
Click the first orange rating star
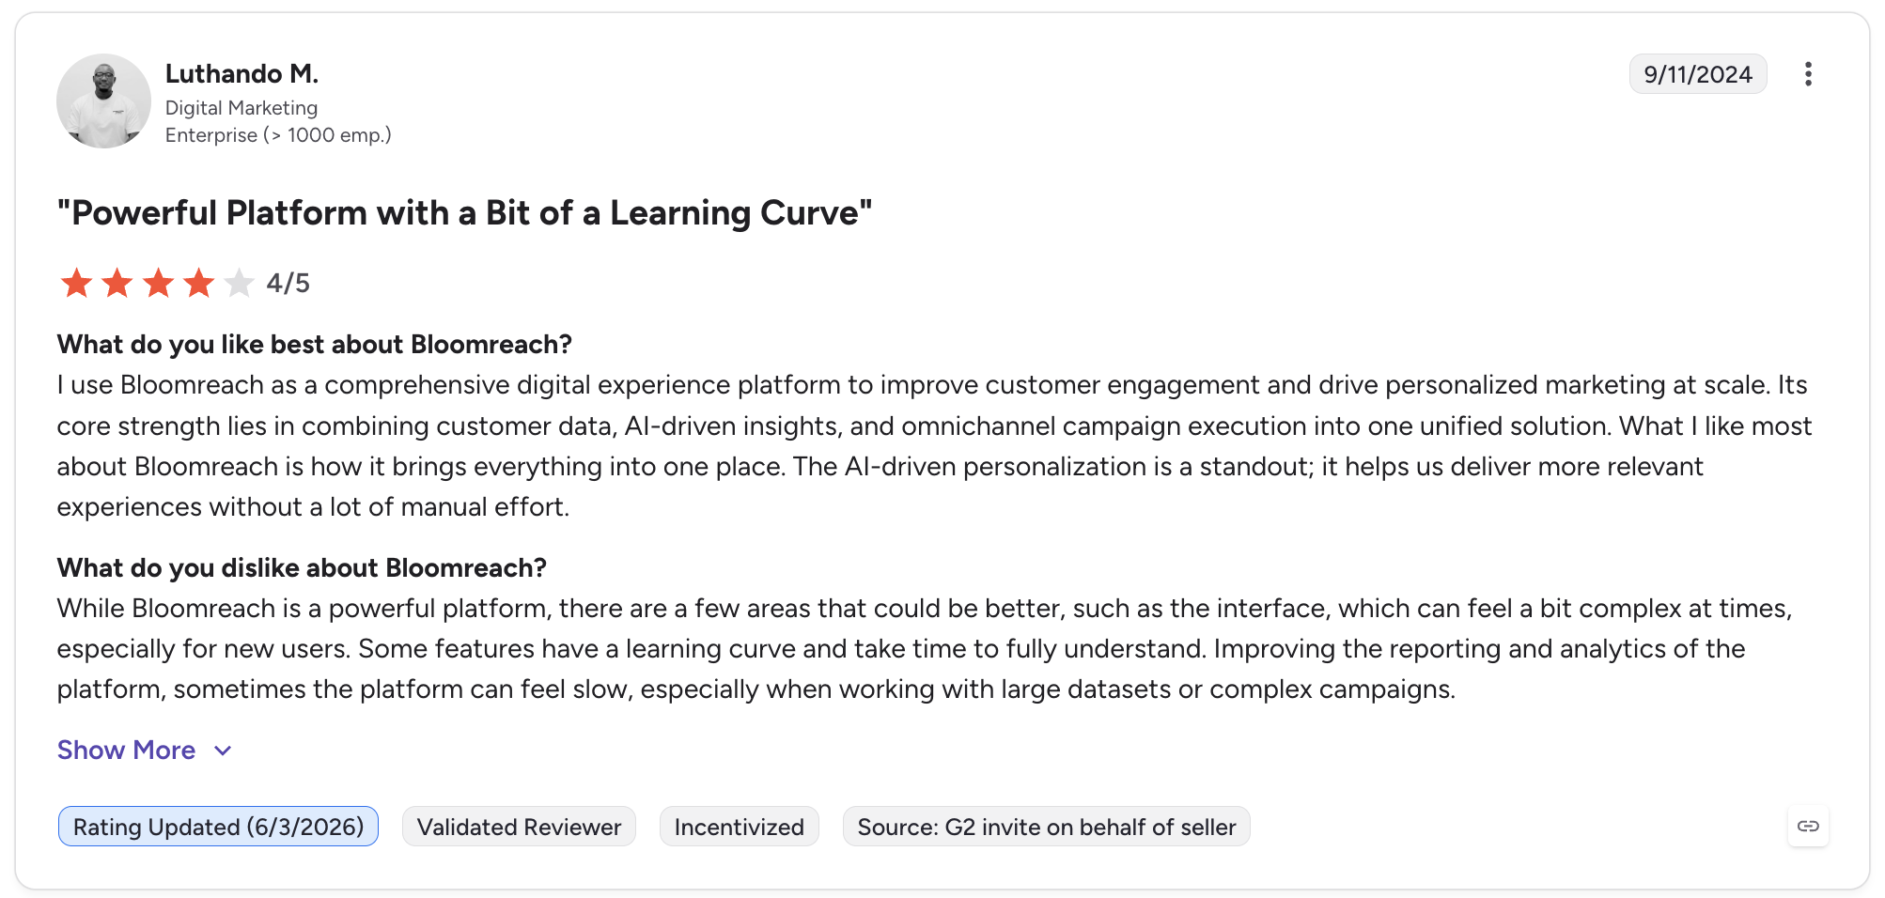[x=76, y=283]
